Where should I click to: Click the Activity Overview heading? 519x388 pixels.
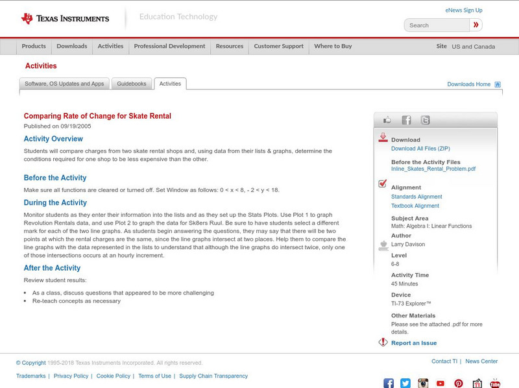pos(53,139)
